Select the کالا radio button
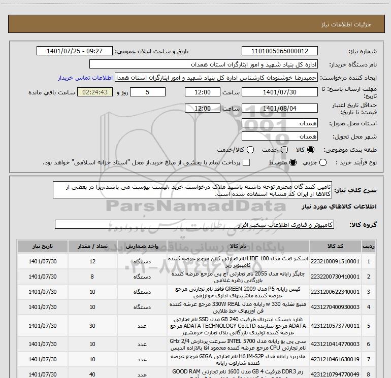Image resolution: width=391 pixels, height=378 pixels. click(x=311, y=150)
